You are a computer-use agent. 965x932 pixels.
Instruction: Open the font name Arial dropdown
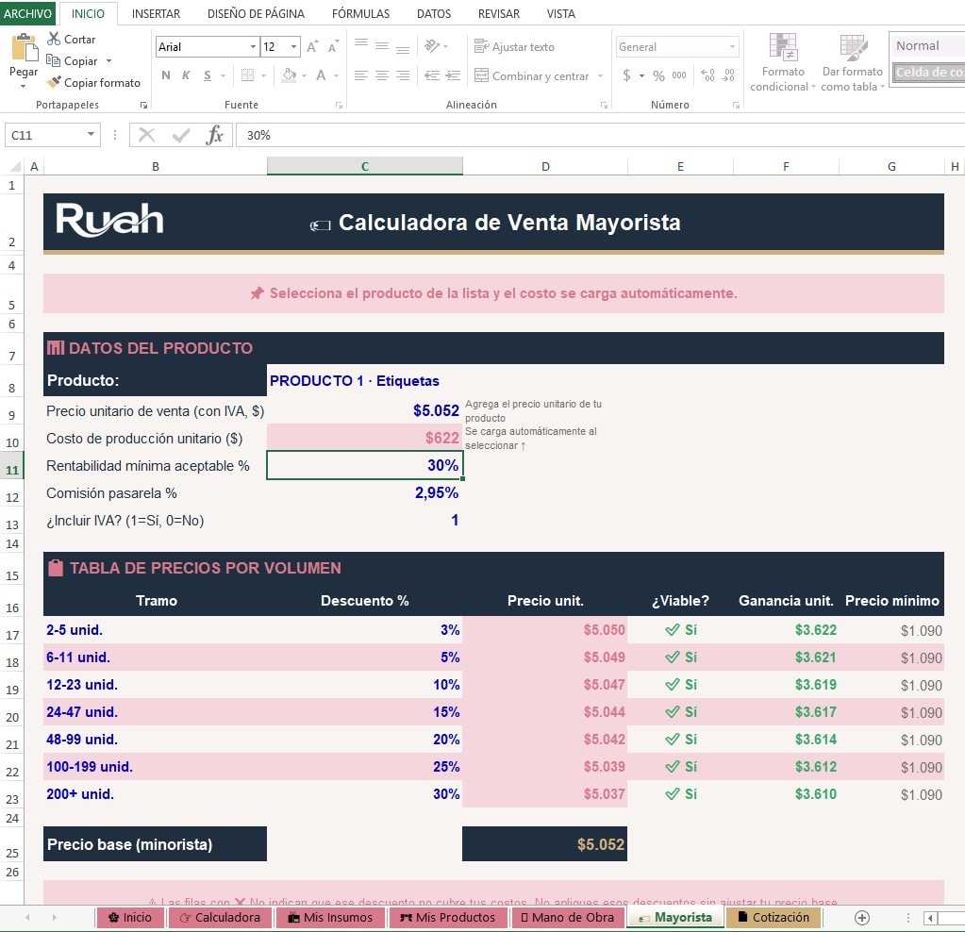click(x=253, y=47)
